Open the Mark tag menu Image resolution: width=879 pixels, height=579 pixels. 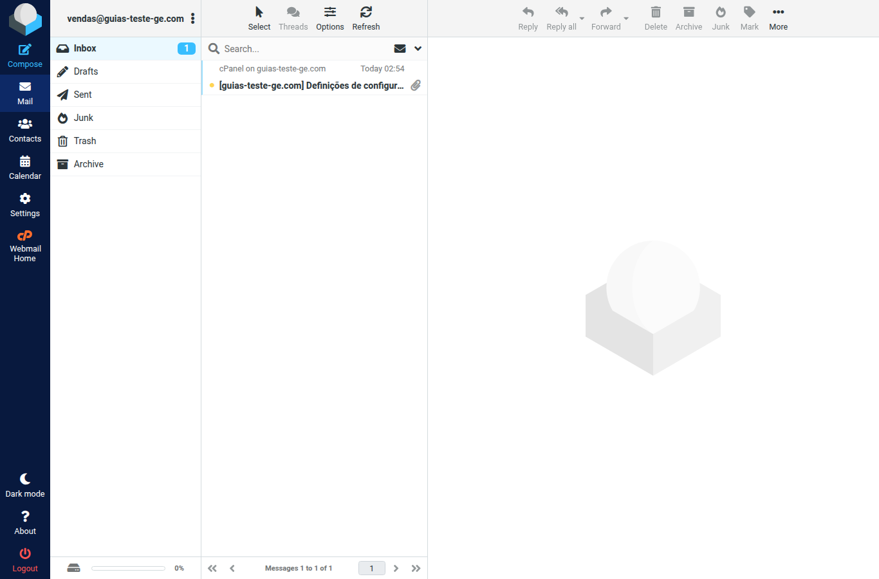(x=750, y=19)
